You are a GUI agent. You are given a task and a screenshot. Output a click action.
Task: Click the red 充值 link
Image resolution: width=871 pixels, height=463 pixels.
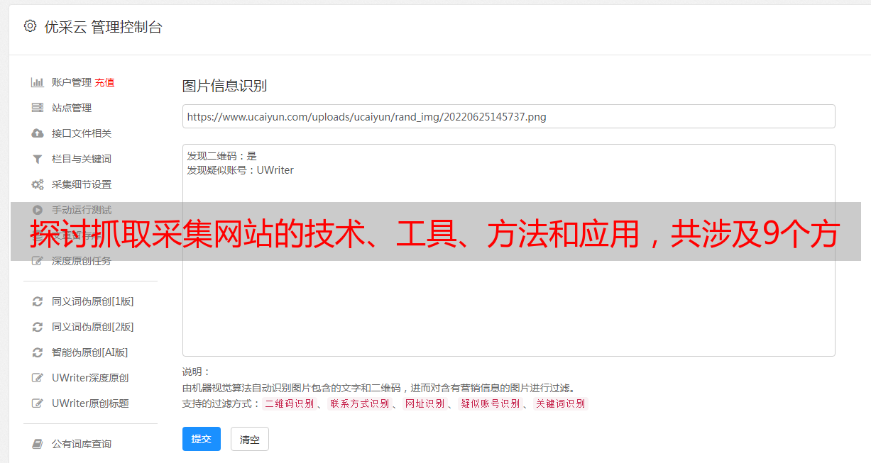click(104, 82)
